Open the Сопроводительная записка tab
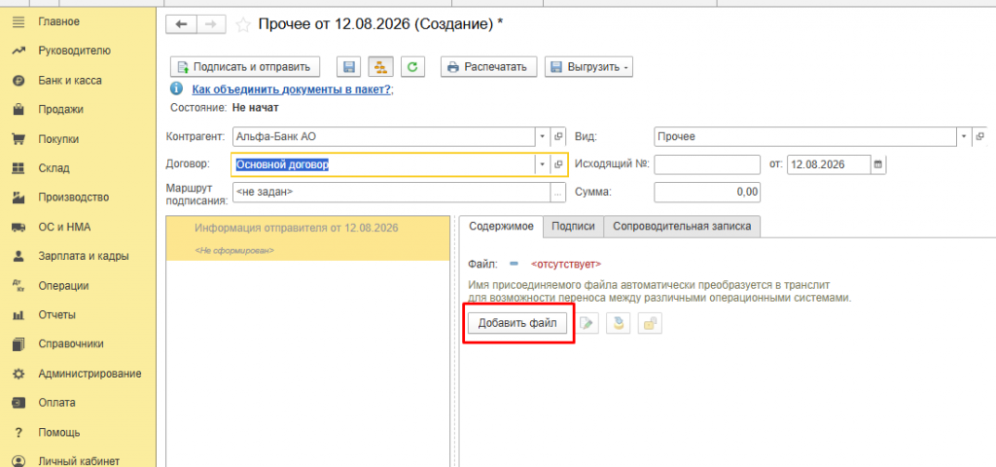This screenshot has height=467, width=996. pyautogui.click(x=682, y=226)
